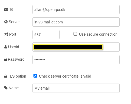Click the globe icon beside Server
Image resolution: width=131 pixels, height=104 pixels.
pyautogui.click(x=6, y=22)
